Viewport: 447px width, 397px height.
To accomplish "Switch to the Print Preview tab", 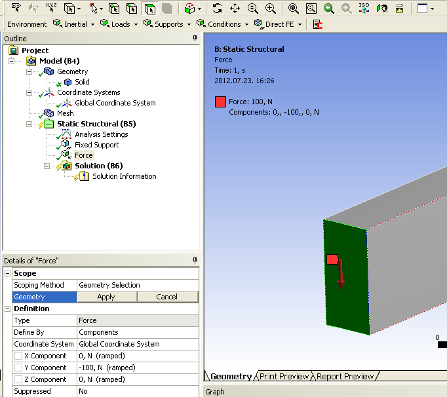I will [x=284, y=377].
